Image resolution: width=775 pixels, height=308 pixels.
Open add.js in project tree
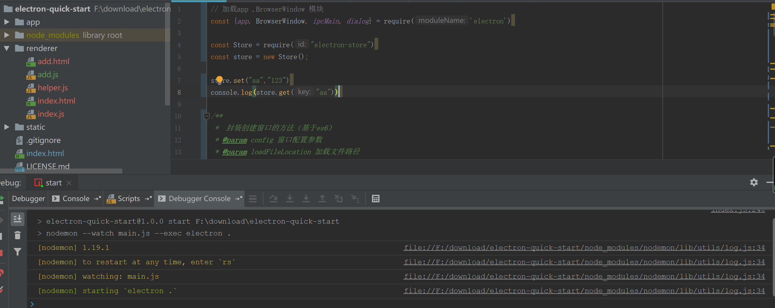[48, 75]
